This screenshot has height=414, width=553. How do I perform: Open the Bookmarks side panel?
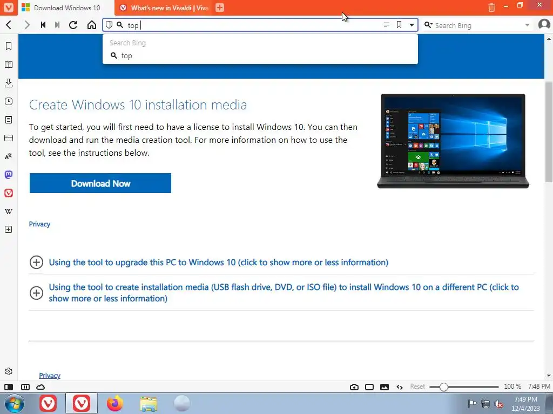pos(9,46)
